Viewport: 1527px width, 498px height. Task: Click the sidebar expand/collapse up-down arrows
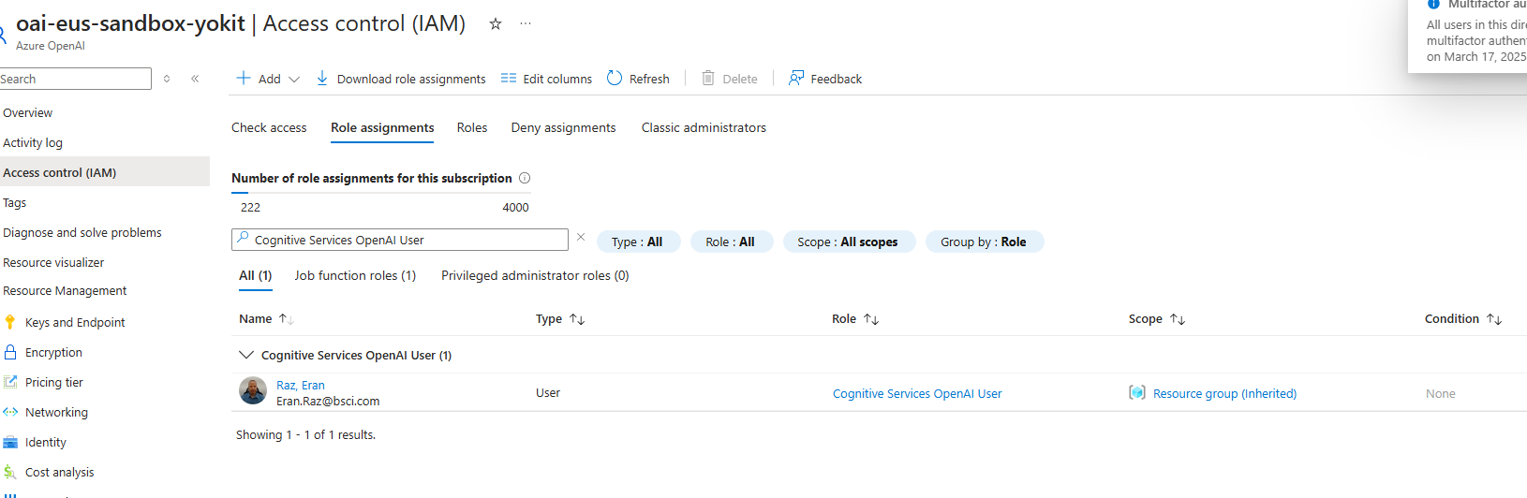(167, 79)
